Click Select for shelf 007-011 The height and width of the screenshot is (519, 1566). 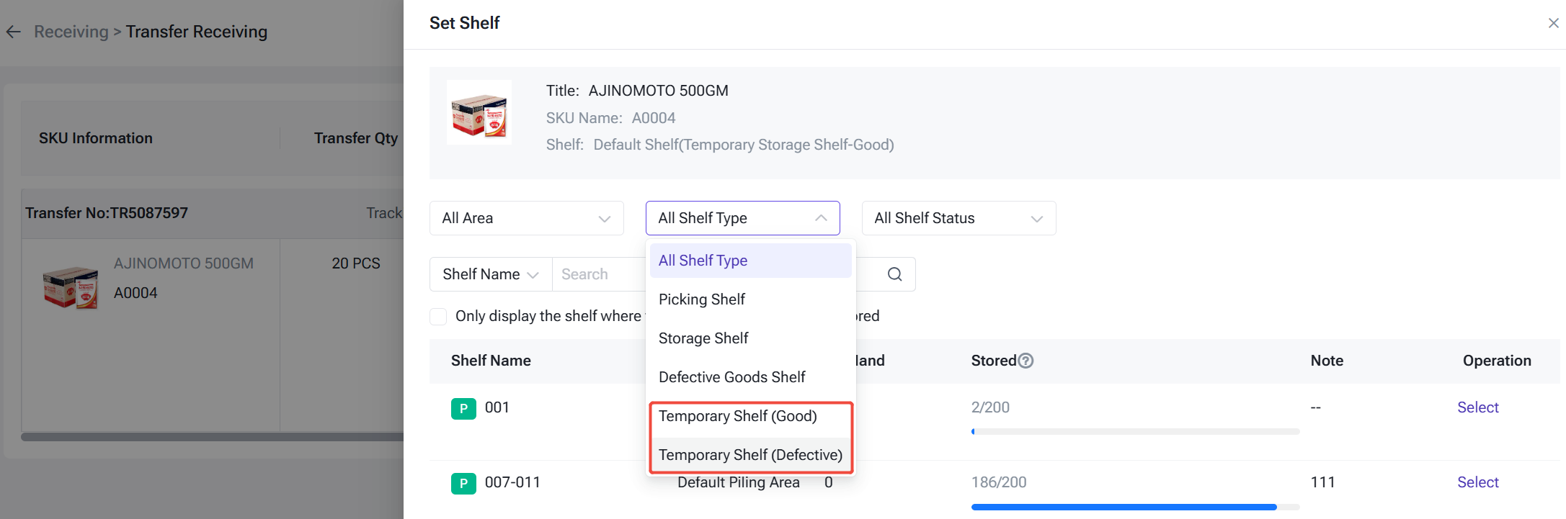[x=1477, y=482]
